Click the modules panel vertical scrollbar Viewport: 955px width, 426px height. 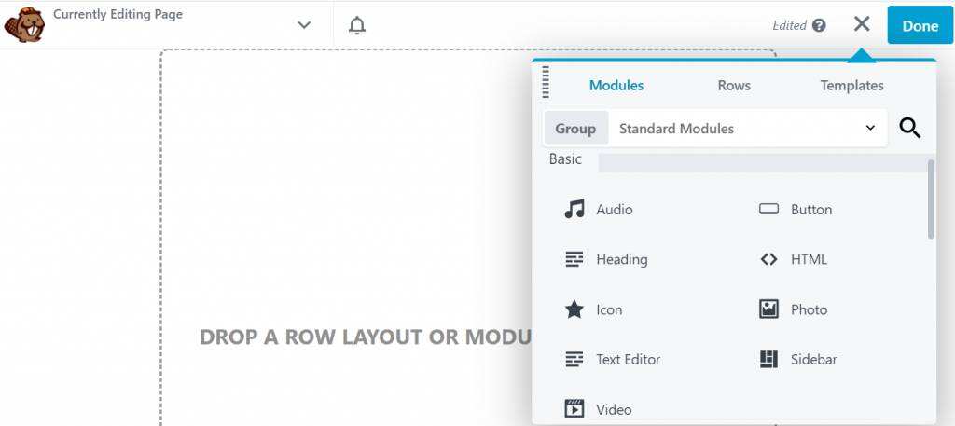(931, 199)
